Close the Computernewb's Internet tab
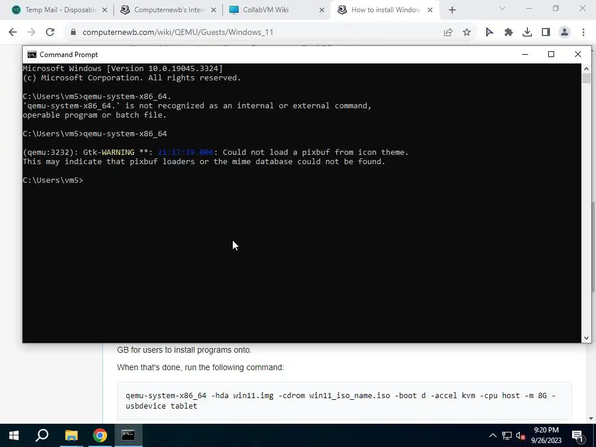The width and height of the screenshot is (596, 447). coord(214,10)
